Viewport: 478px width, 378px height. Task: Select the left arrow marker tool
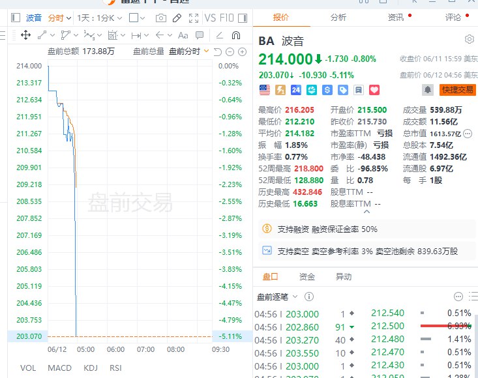160,35
